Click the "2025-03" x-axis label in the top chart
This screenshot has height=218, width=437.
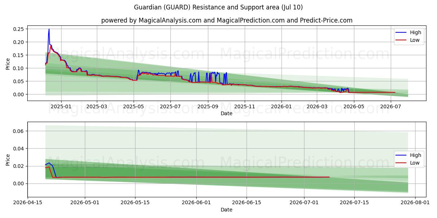(x=97, y=107)
